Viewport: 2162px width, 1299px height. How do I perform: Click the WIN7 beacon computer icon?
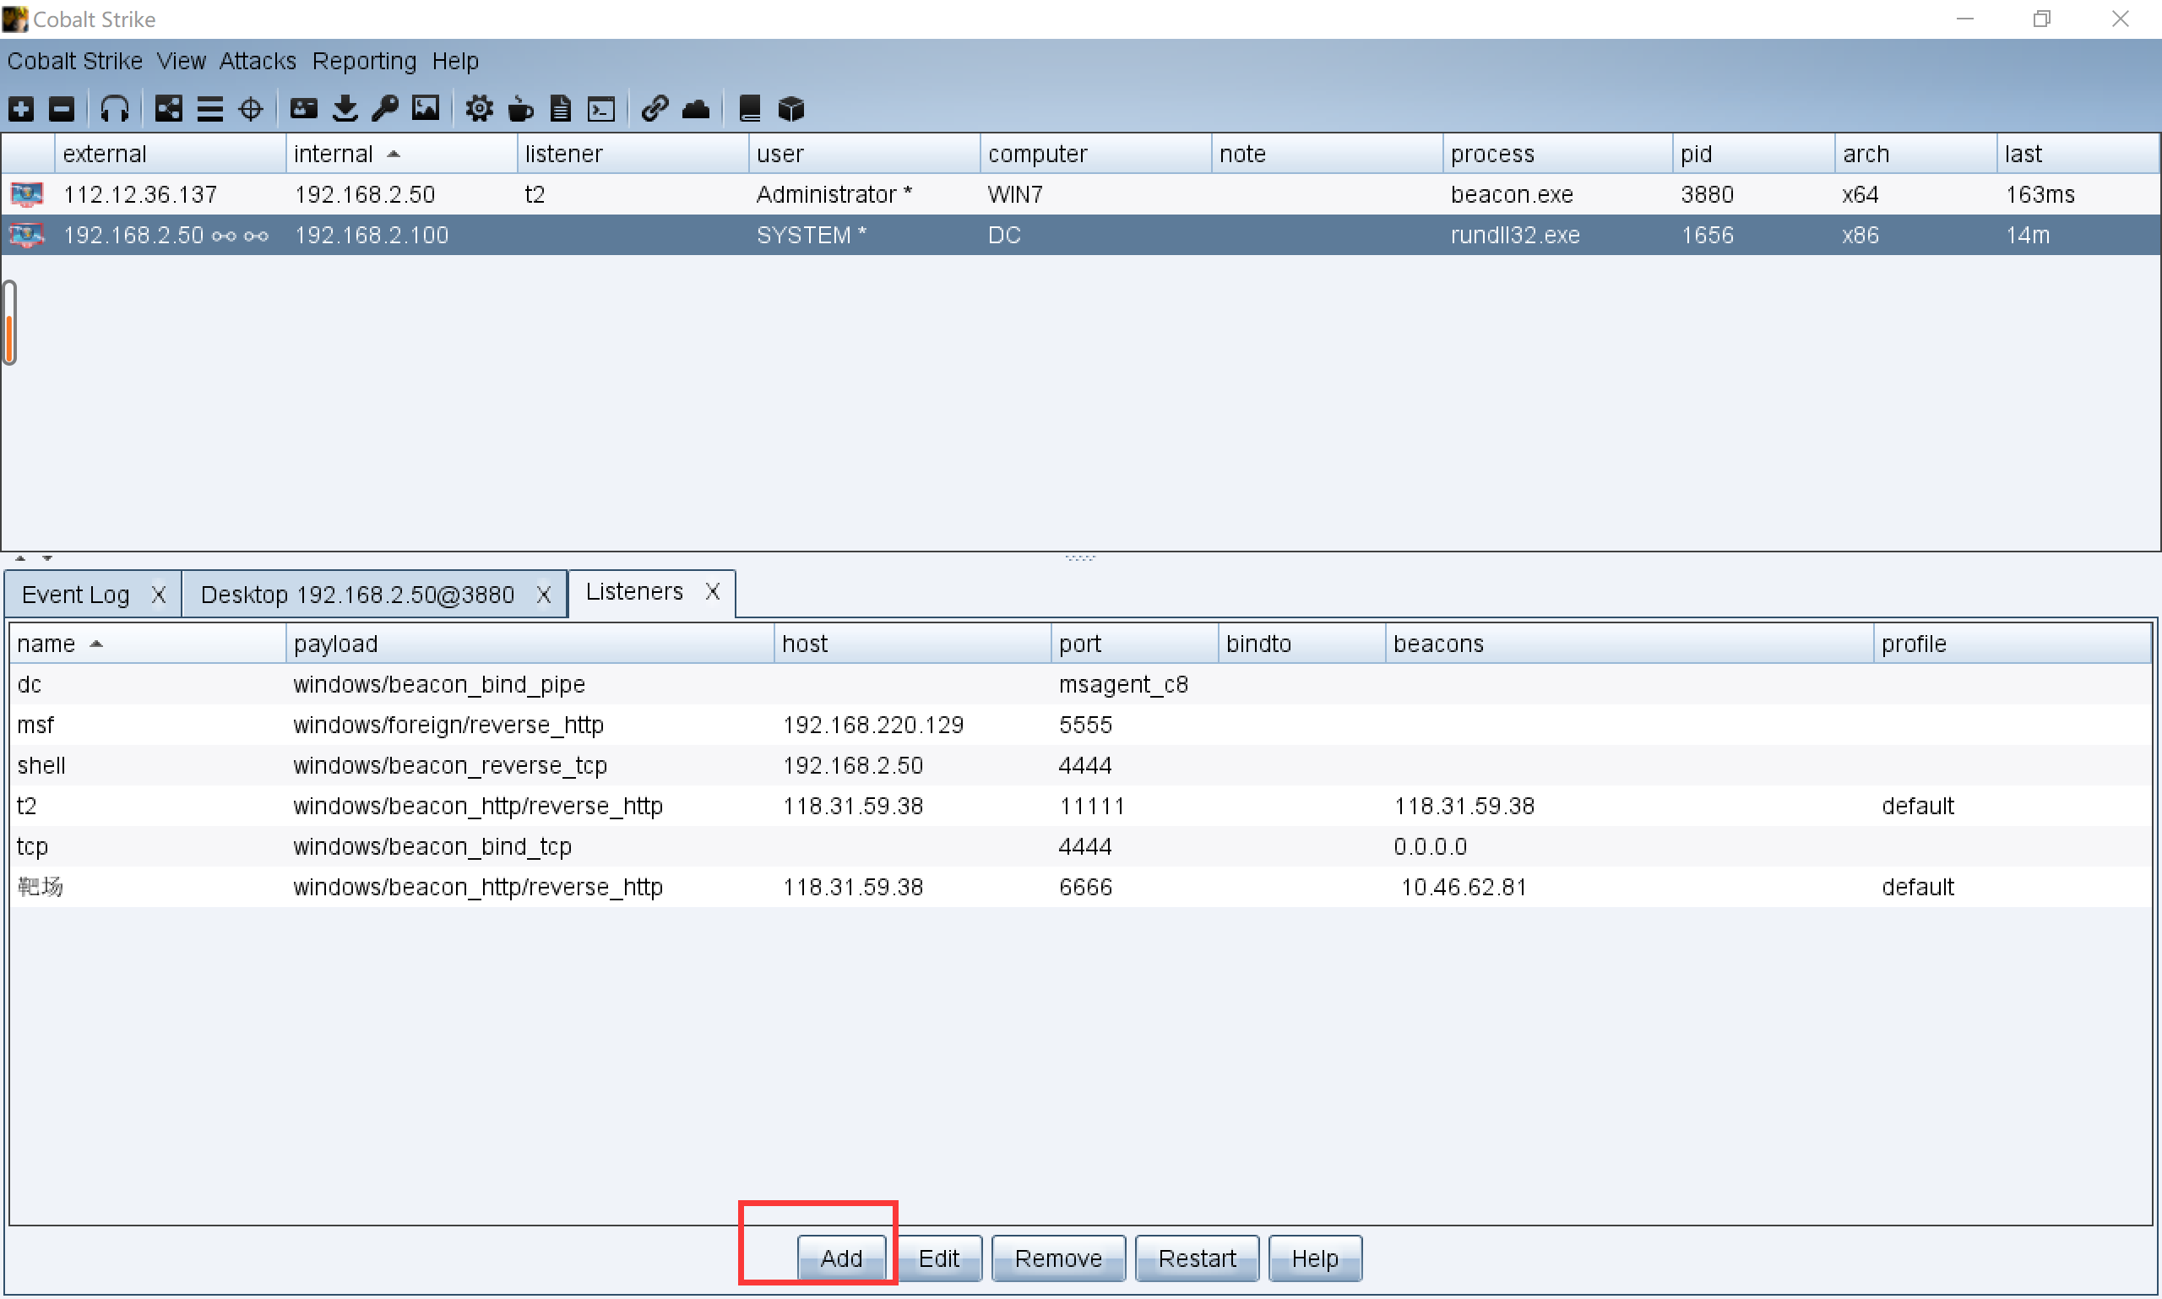(27, 193)
